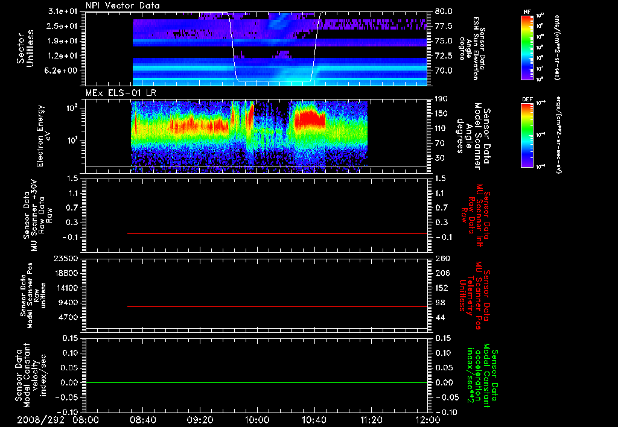This screenshot has height=427, width=618.
Task: Click the "Electron Energy eV" axis title
Action: (42, 136)
